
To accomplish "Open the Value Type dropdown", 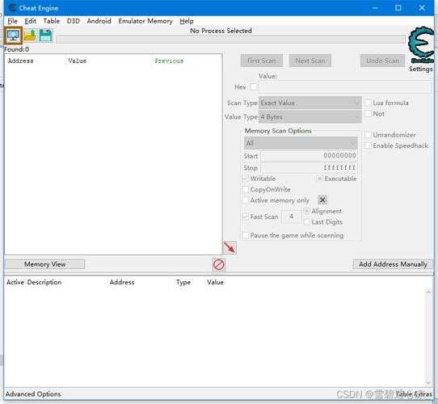I will (310, 117).
